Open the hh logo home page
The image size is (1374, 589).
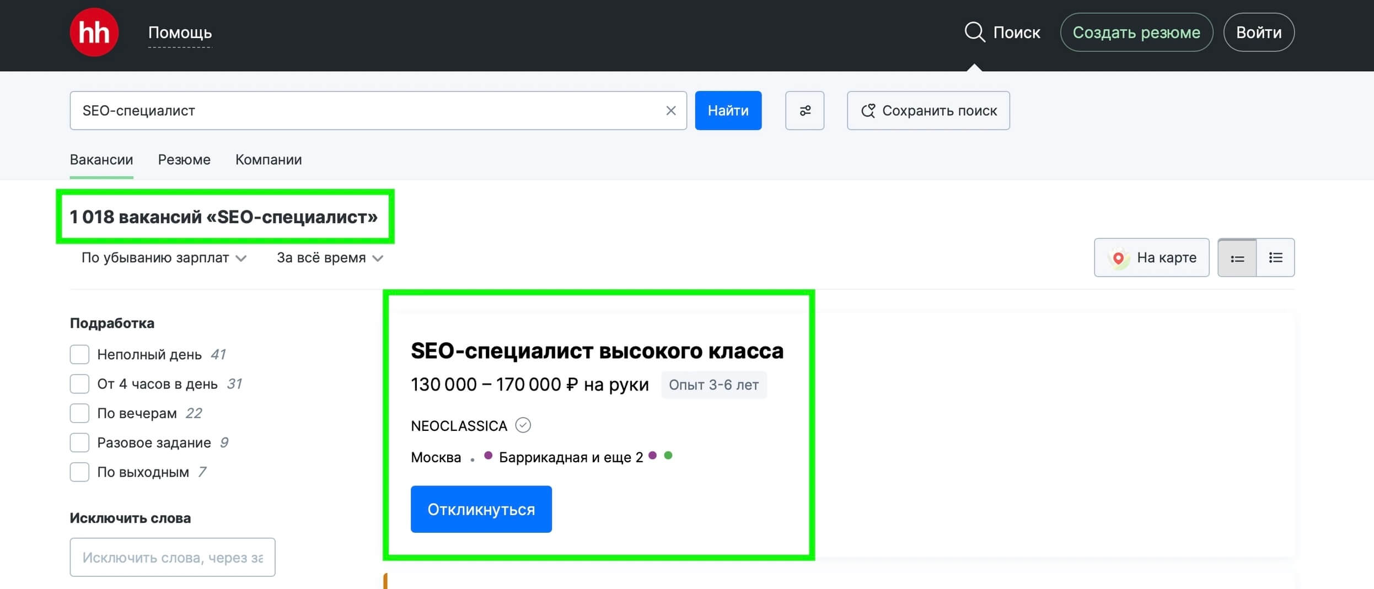(94, 32)
